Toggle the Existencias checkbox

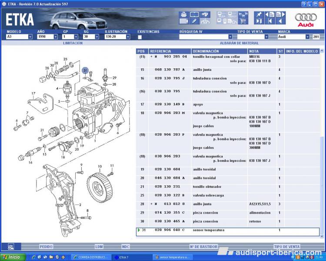pos(140,37)
